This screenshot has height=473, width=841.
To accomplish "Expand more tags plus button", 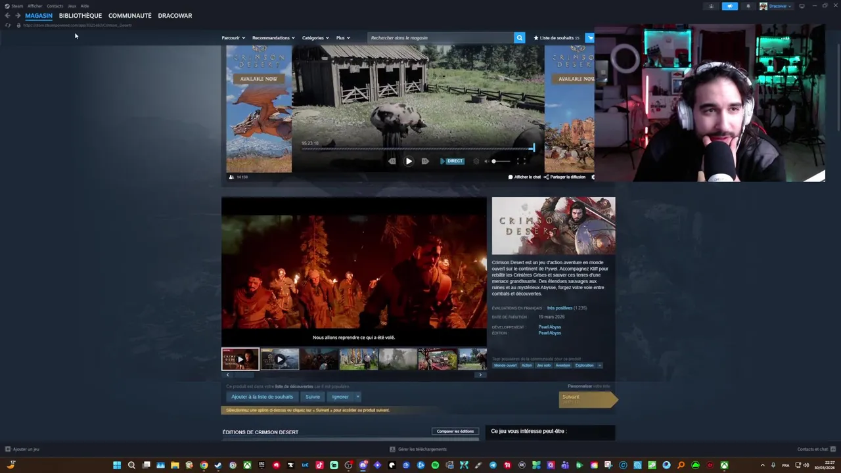I will click(x=599, y=365).
